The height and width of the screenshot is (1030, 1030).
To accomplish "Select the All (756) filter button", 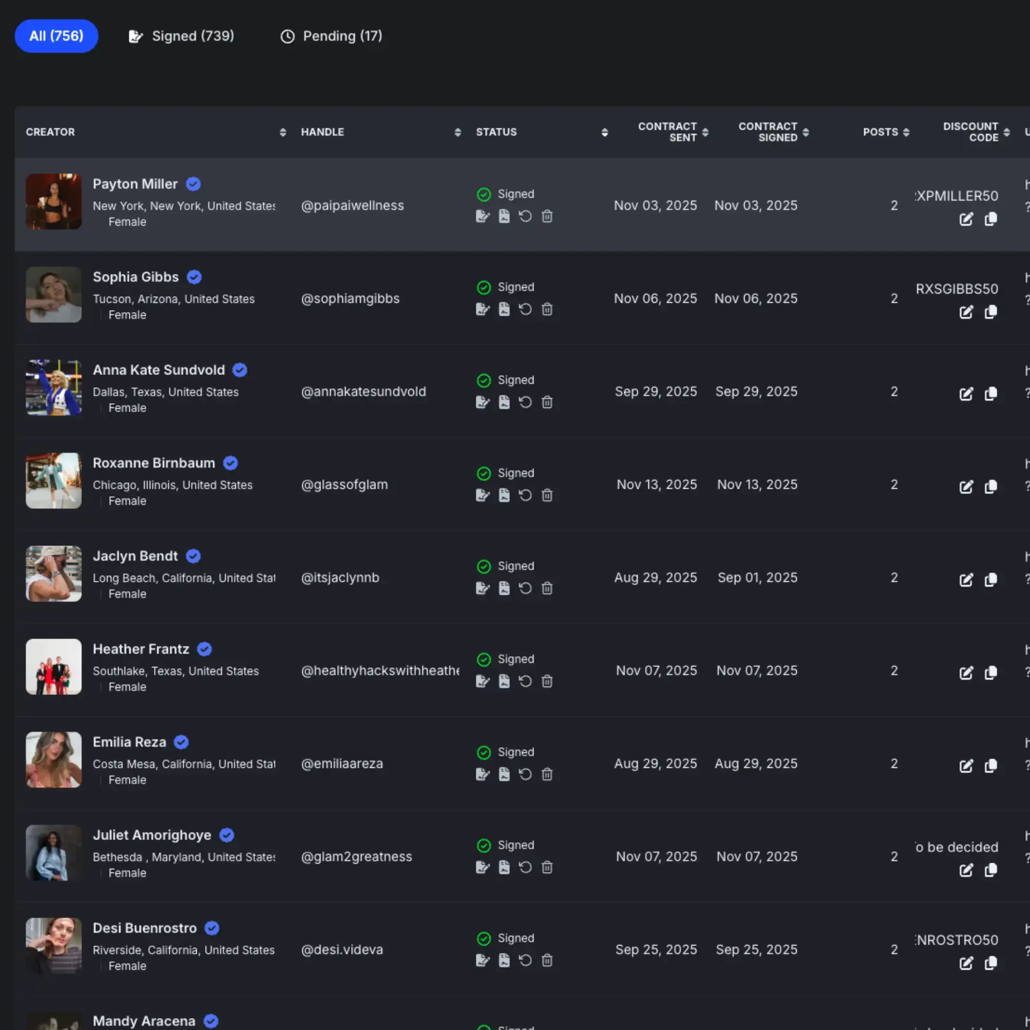I will pos(57,36).
